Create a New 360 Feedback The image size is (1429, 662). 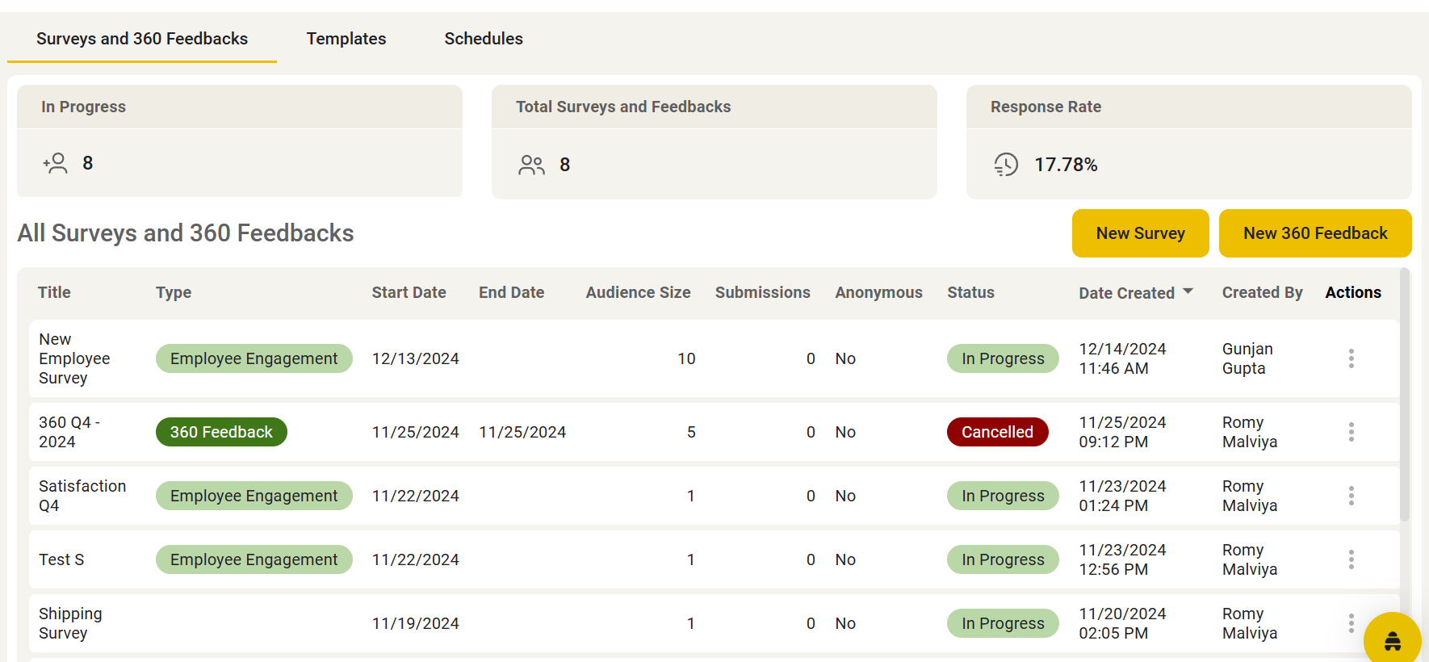tap(1315, 233)
